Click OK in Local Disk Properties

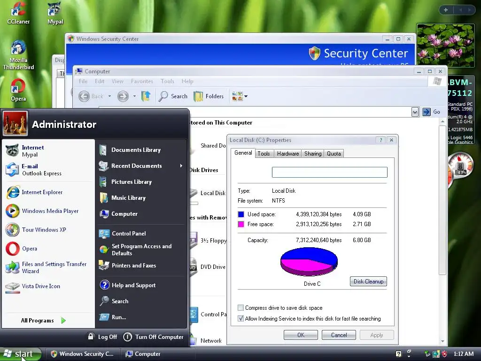pos(301,335)
